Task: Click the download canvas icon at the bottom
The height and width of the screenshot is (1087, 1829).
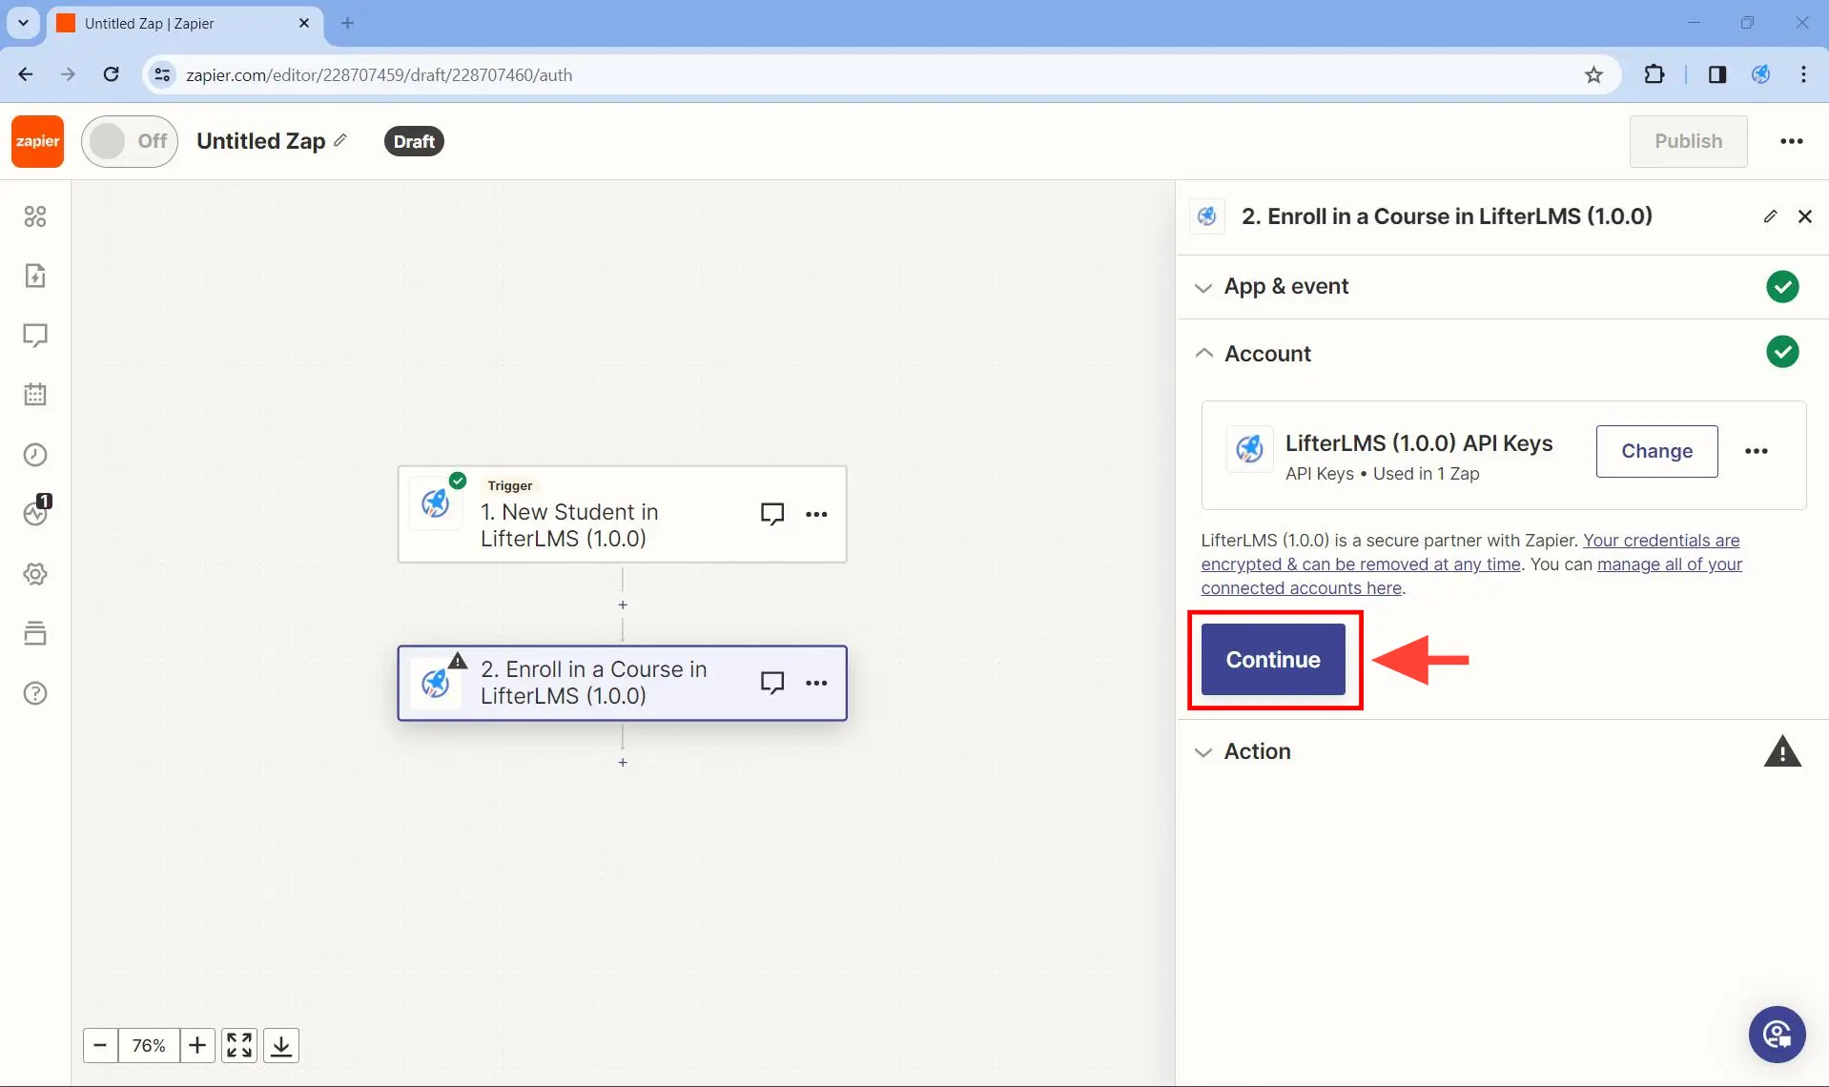Action: pos(280,1045)
